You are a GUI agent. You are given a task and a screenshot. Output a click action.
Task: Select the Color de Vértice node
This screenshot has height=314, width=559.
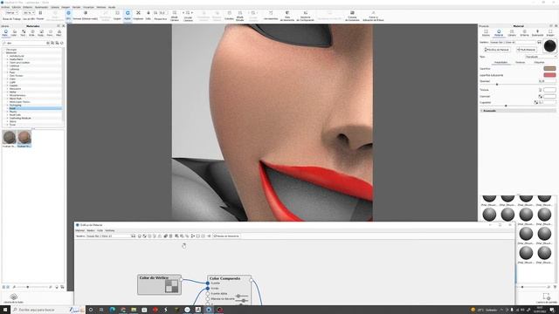pyautogui.click(x=159, y=284)
